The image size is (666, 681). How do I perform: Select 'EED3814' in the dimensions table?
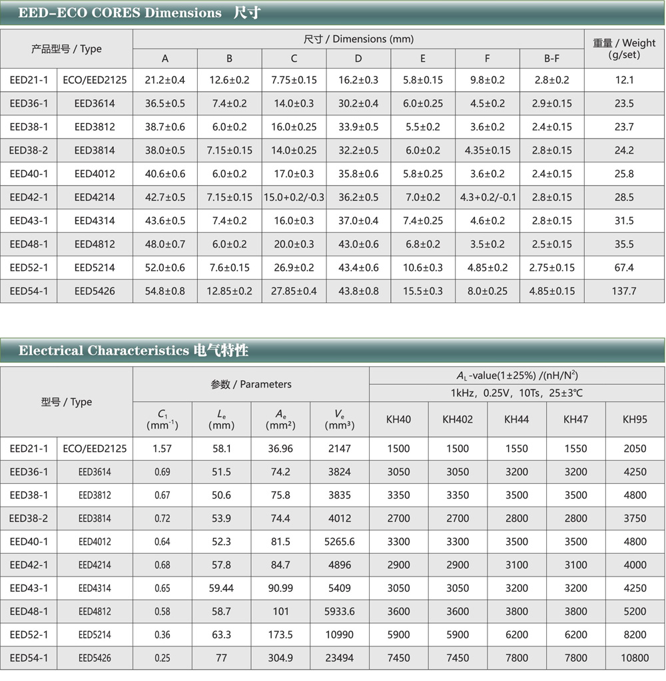point(95,150)
